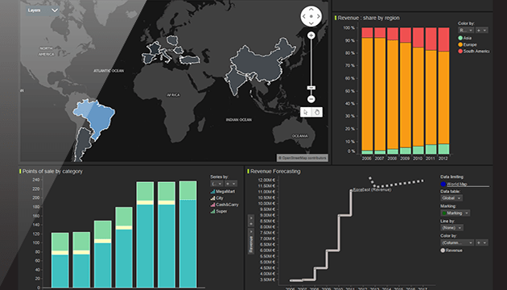The width and height of the screenshot is (507, 290).
Task: Click top arrow on forecasting Y-axis selector
Action: (x=251, y=217)
